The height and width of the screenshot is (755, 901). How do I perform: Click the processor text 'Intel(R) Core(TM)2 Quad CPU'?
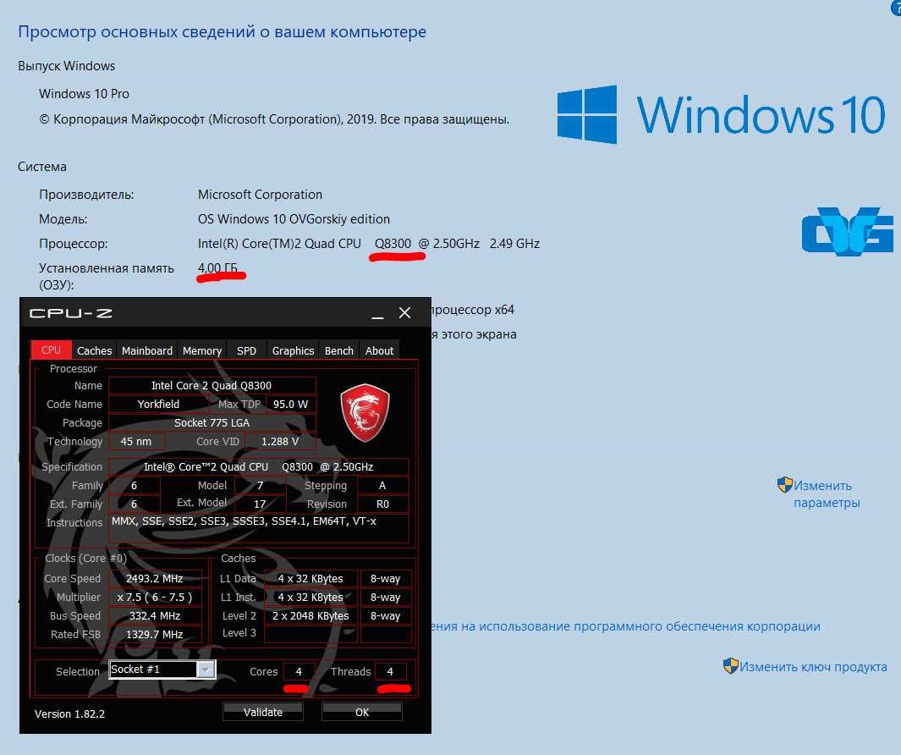[x=279, y=244]
